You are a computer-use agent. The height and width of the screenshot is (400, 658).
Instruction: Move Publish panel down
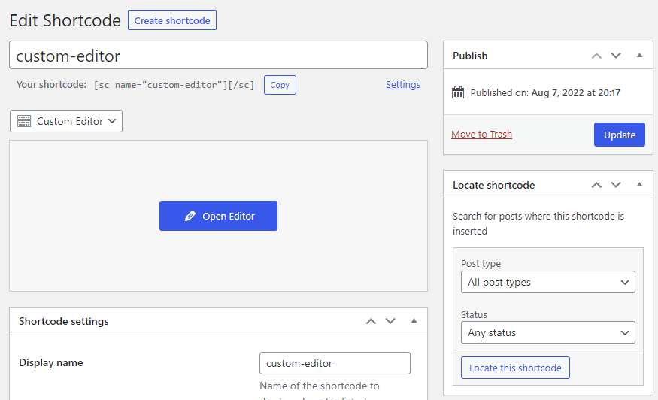[616, 56]
